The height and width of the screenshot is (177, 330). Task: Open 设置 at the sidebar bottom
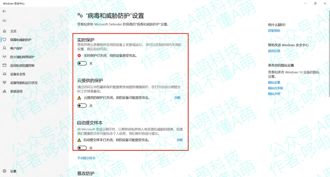coord(13,171)
